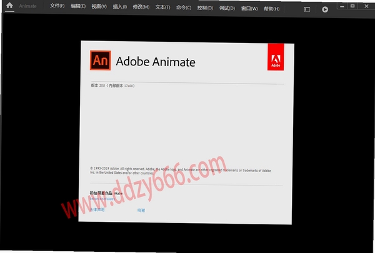Open the 法律声明 legal notice link
Image resolution: width=375 pixels, height=253 pixels.
[x=97, y=209]
